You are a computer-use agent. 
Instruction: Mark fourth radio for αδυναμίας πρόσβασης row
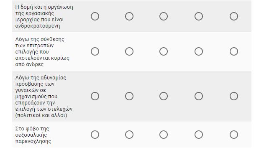tap(199, 96)
